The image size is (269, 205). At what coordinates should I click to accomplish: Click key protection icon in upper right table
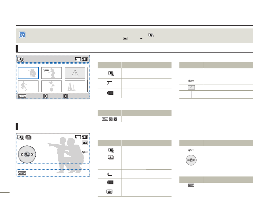[191, 81]
